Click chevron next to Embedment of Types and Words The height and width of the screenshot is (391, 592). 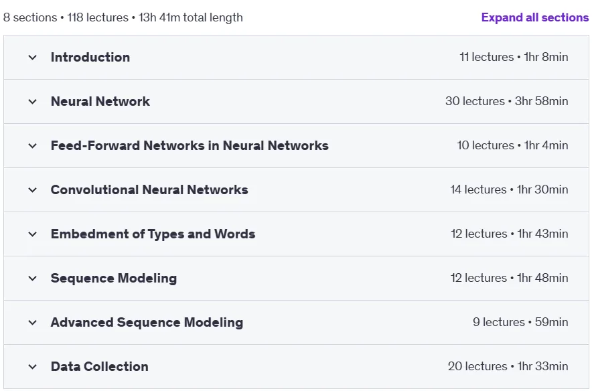tap(32, 234)
